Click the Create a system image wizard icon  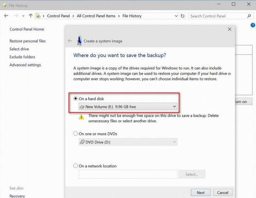coord(79,40)
